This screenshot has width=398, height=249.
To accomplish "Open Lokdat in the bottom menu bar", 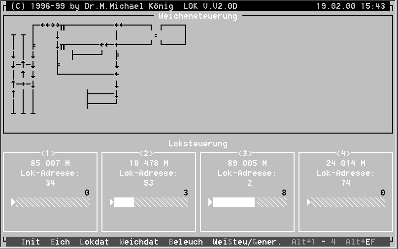I will click(x=95, y=242).
